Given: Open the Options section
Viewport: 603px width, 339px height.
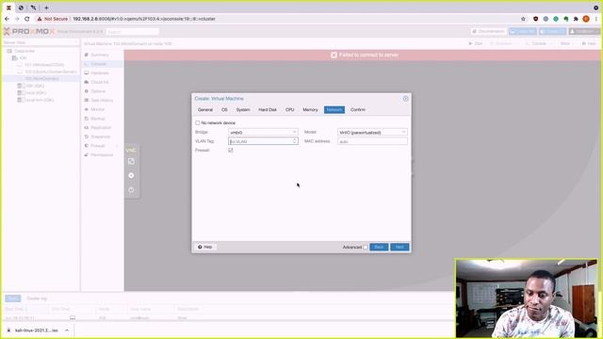Looking at the screenshot, I should coord(98,91).
